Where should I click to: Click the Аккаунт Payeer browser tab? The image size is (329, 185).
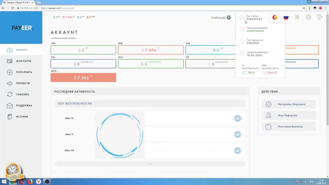18,2
